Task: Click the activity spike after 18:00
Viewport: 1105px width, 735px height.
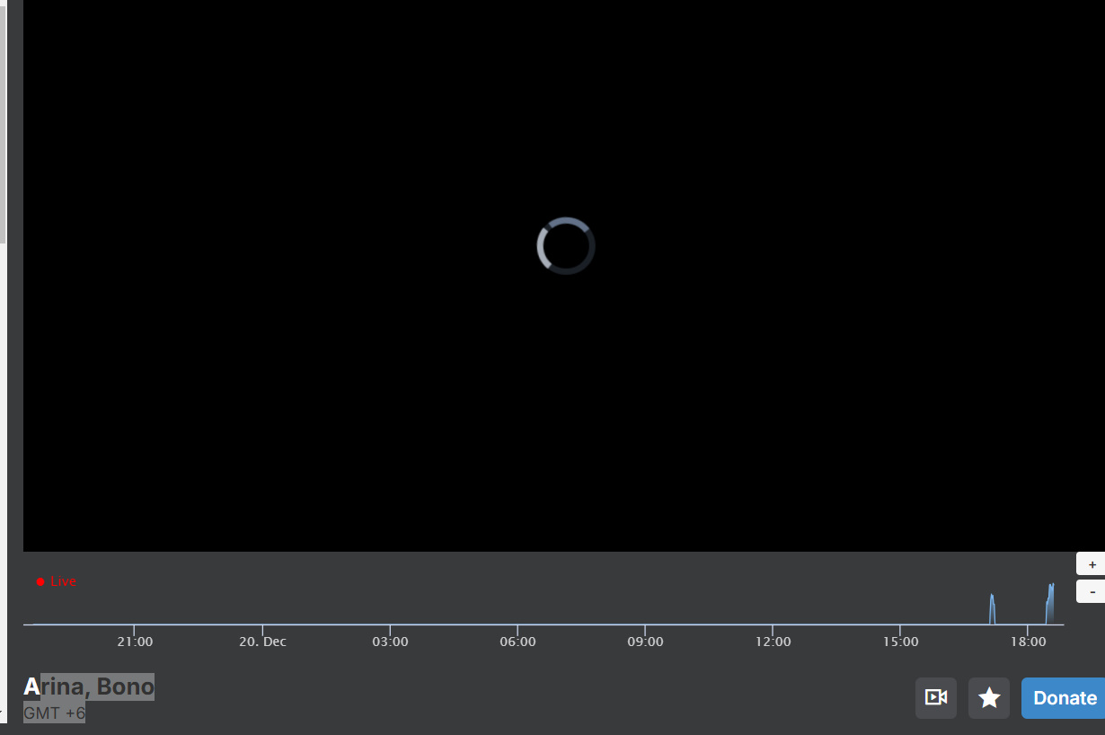Action: tap(1050, 603)
